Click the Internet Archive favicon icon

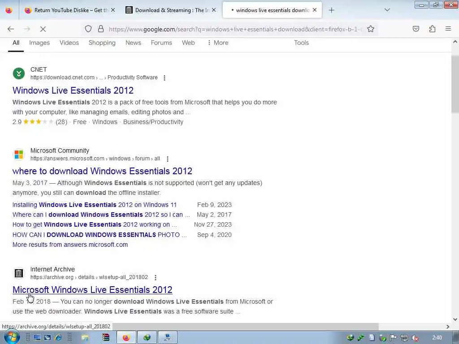[x=19, y=273]
